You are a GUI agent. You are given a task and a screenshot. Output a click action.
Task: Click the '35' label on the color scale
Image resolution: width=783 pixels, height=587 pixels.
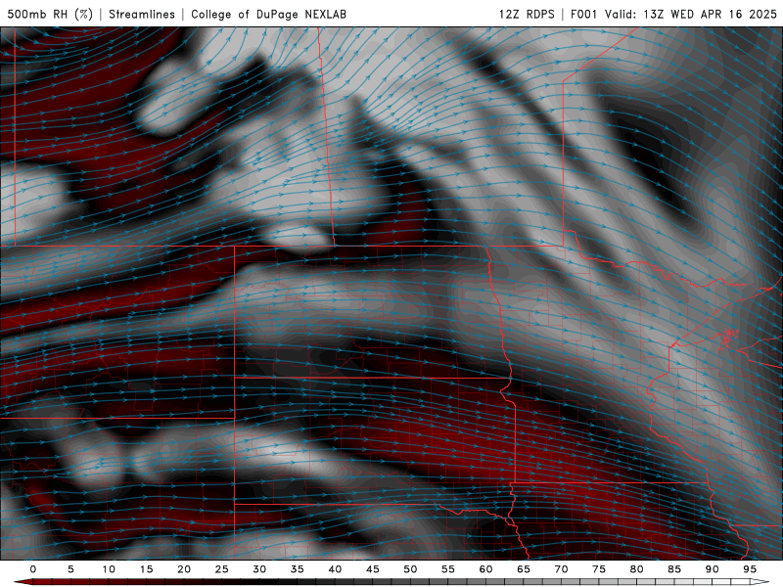coord(298,569)
